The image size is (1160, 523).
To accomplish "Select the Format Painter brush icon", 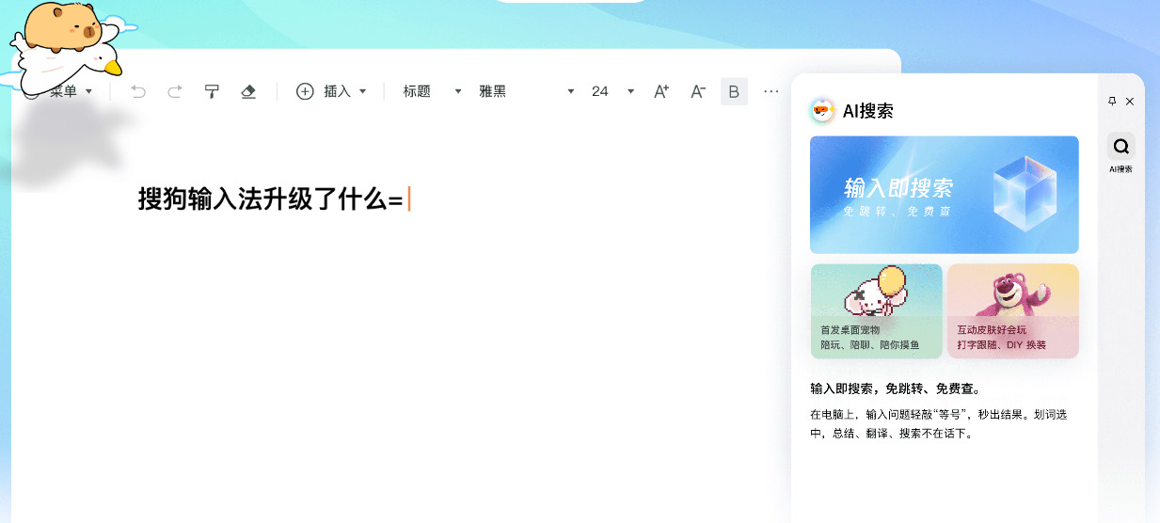I will pos(212,91).
